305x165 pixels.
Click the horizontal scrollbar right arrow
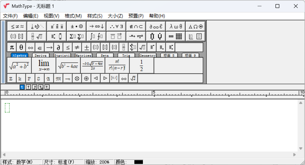(294, 154)
